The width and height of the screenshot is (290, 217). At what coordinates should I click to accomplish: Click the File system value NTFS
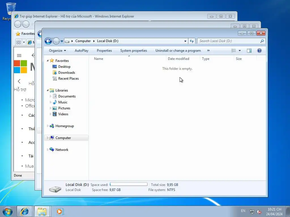(171, 190)
